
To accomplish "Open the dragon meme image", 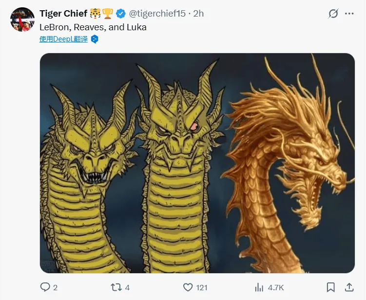I will (x=197, y=163).
